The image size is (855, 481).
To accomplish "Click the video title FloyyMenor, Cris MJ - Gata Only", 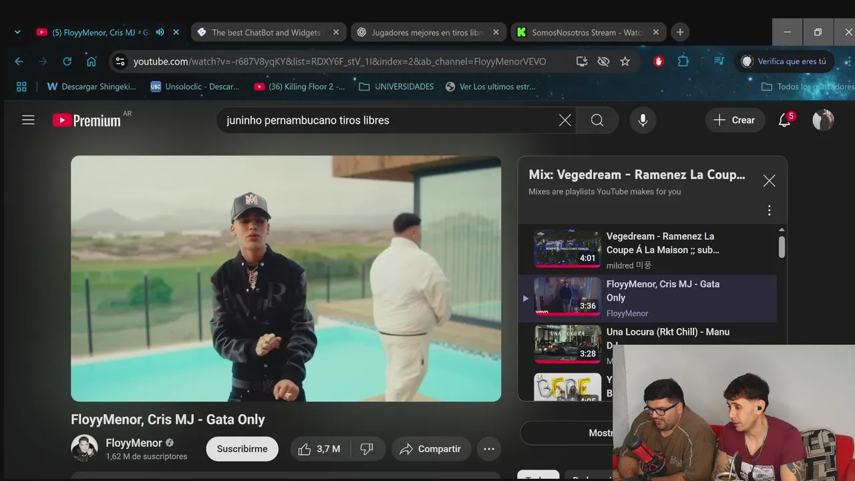I will click(168, 420).
